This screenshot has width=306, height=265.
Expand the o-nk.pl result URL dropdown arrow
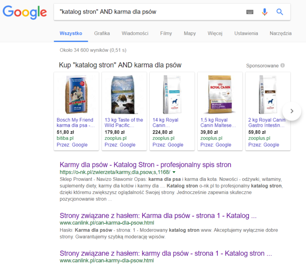tap(174, 172)
